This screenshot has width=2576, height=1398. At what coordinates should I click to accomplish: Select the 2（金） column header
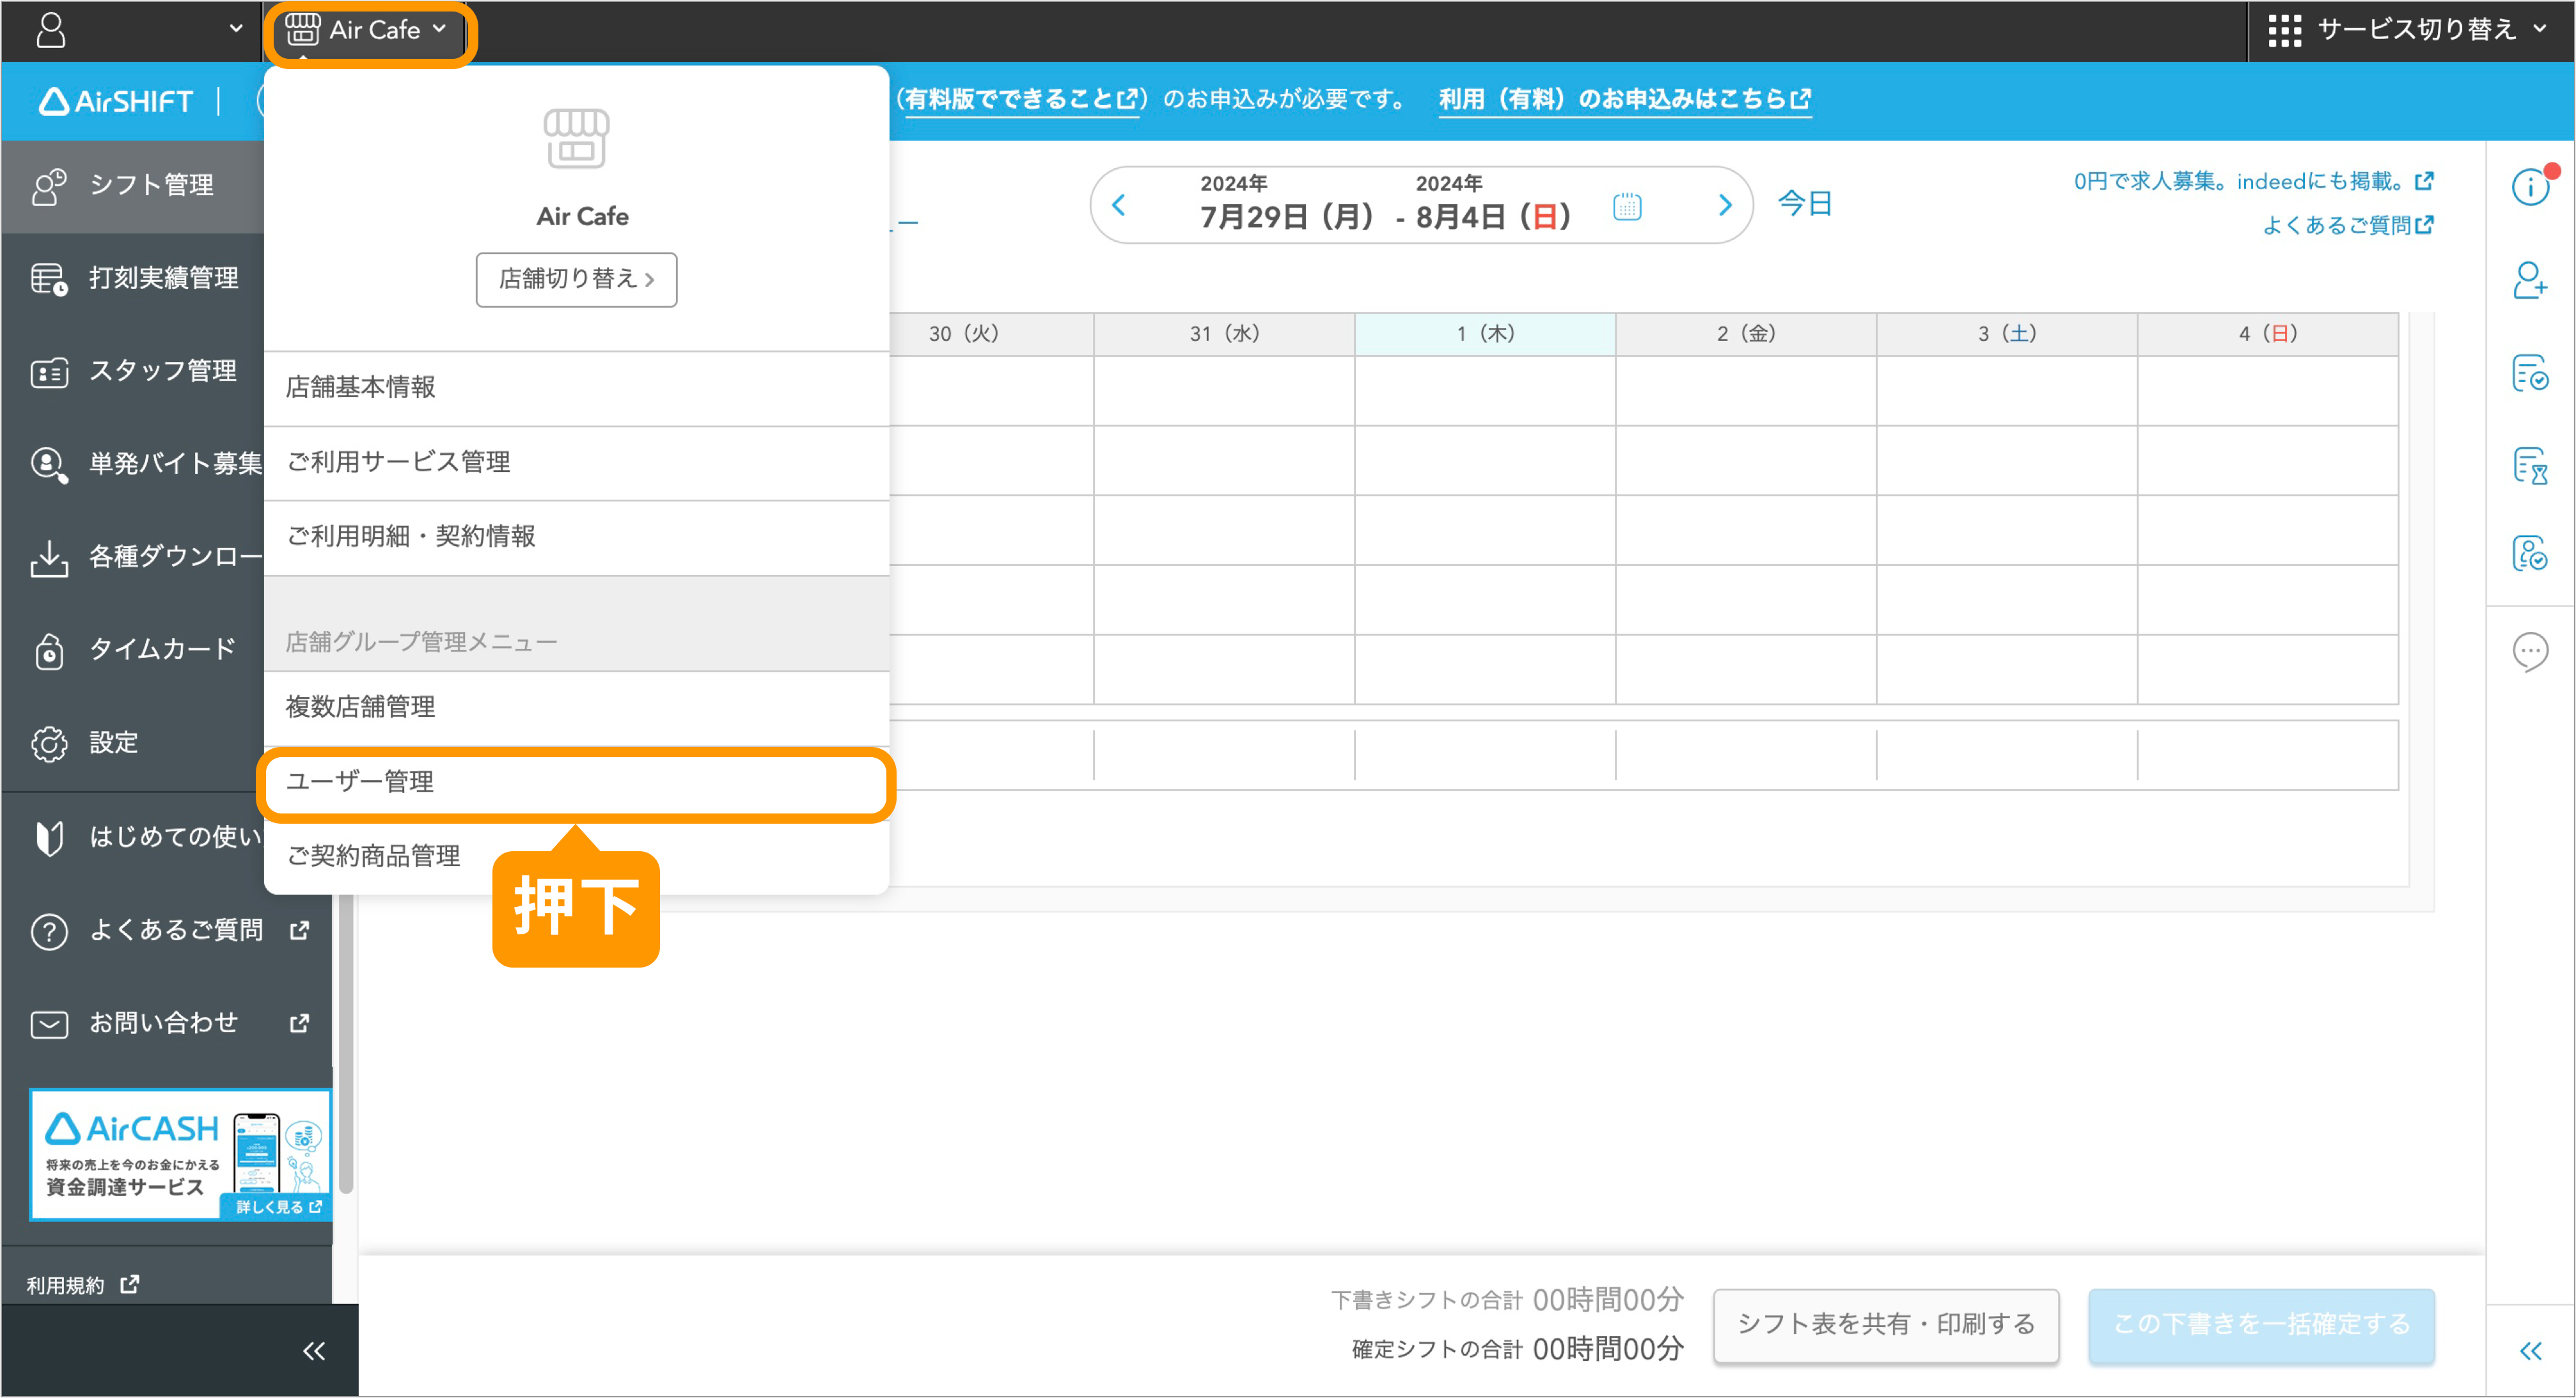(x=1746, y=334)
